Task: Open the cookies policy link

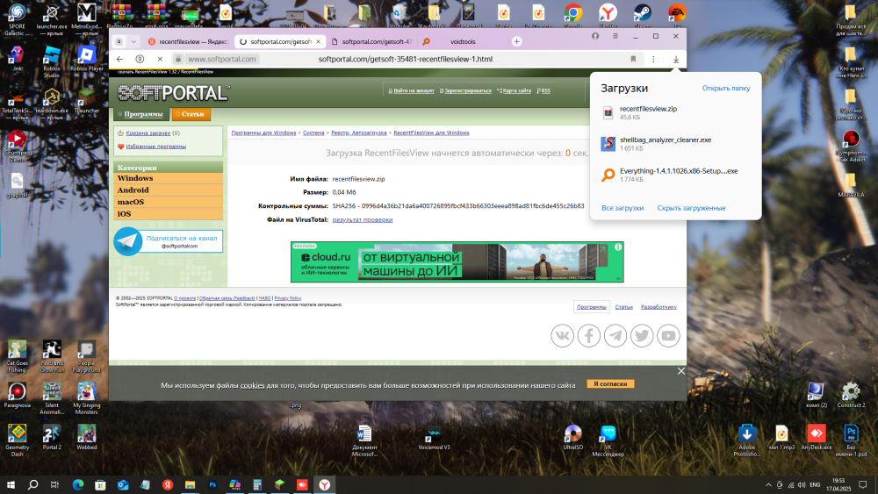Action: tap(252, 385)
